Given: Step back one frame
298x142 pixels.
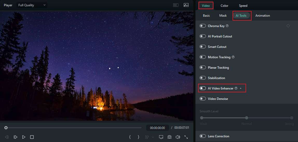Looking at the screenshot, I should [7, 137].
